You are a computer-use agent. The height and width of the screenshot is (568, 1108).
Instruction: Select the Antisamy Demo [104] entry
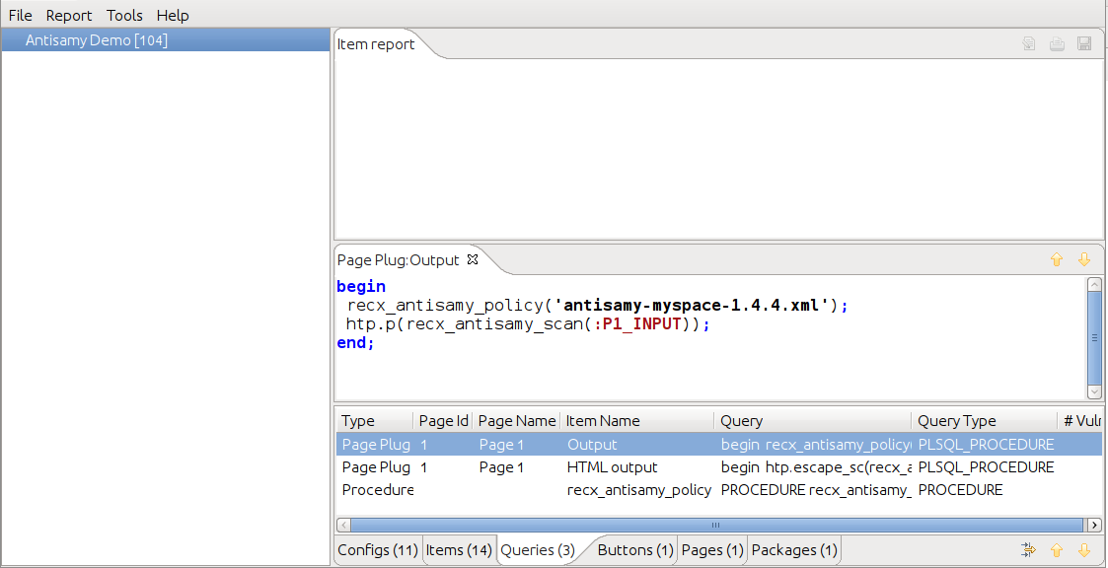pos(95,39)
